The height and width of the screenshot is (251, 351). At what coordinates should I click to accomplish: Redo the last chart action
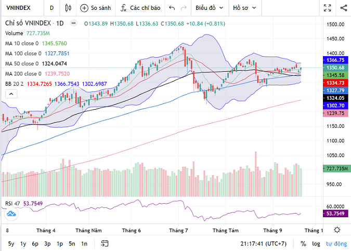coord(184,8)
